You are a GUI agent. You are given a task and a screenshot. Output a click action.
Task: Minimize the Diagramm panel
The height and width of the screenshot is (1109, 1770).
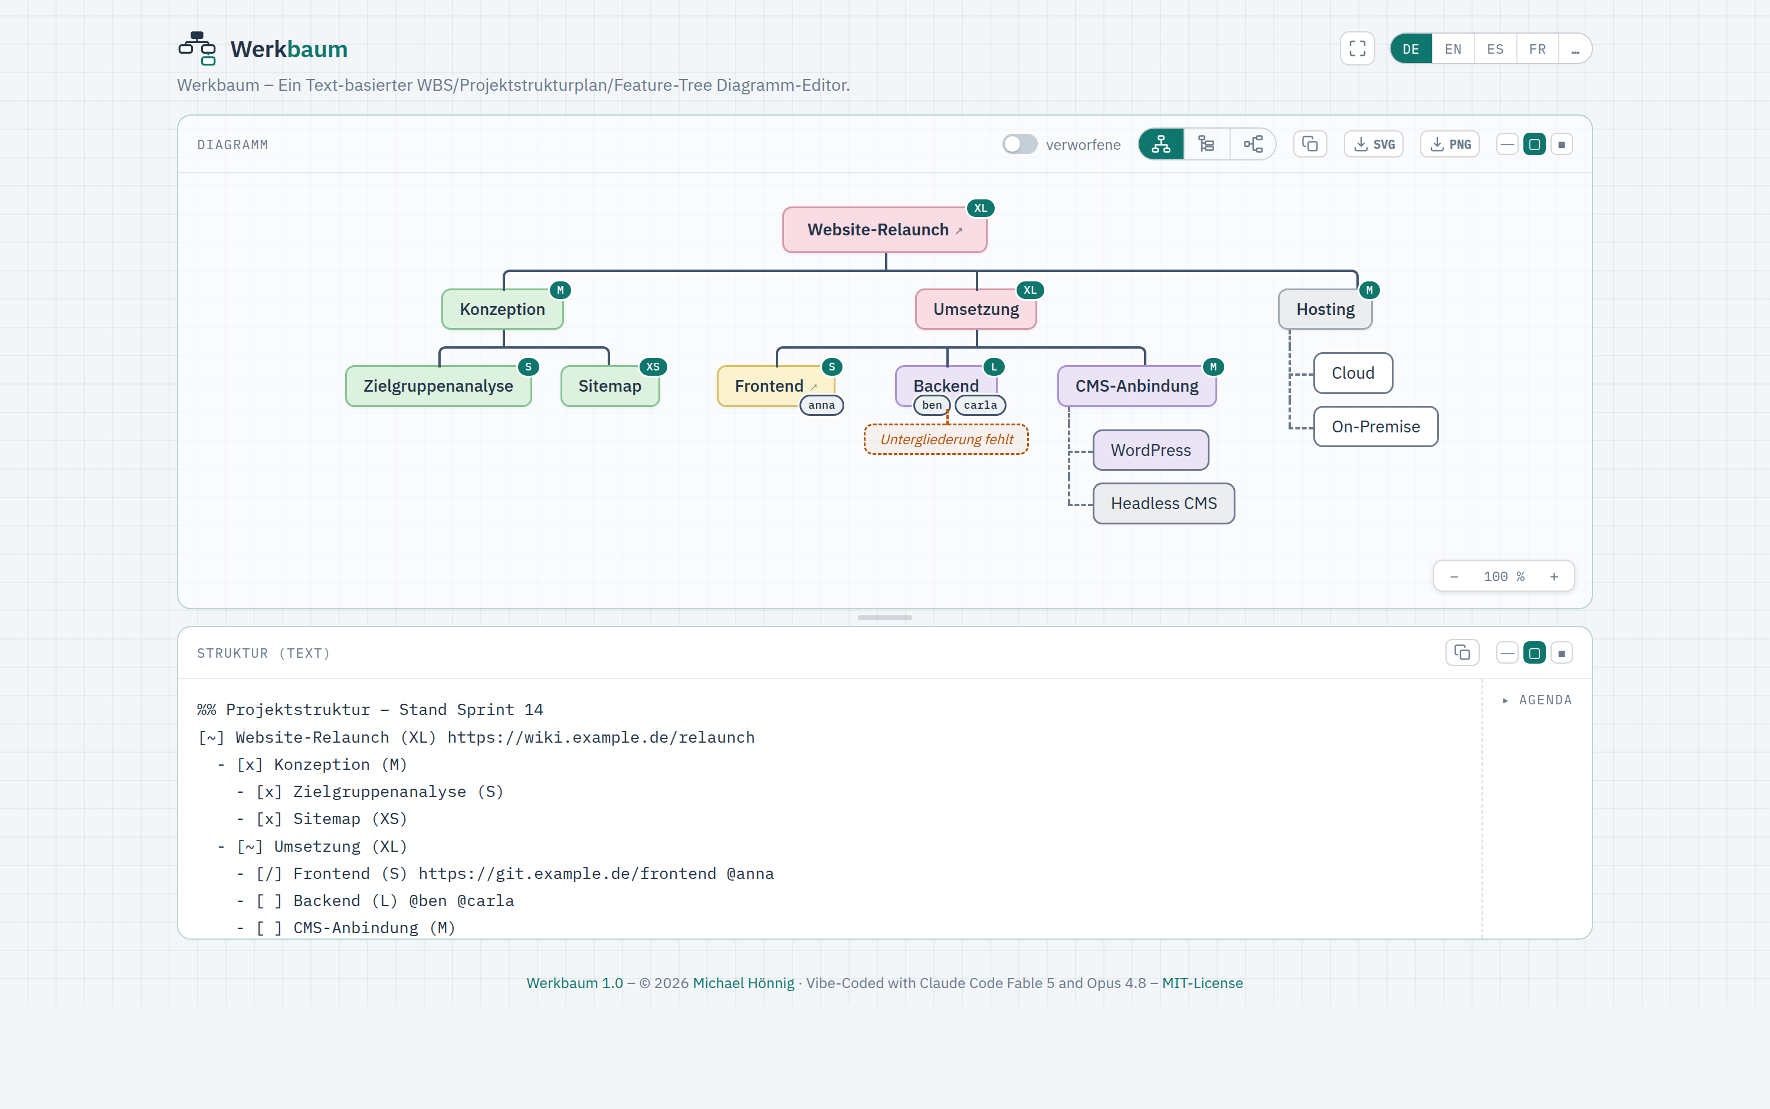point(1507,144)
